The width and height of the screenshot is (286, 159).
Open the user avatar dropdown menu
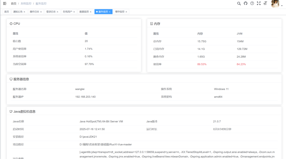click(275, 4)
